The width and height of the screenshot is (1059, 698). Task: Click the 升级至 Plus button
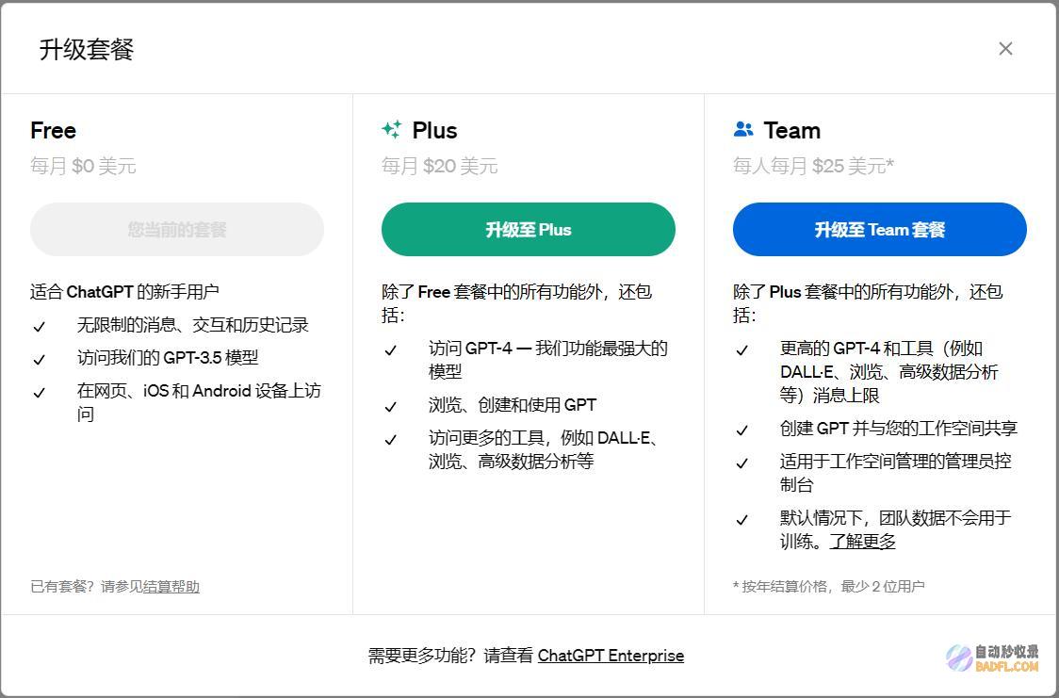[x=529, y=230]
